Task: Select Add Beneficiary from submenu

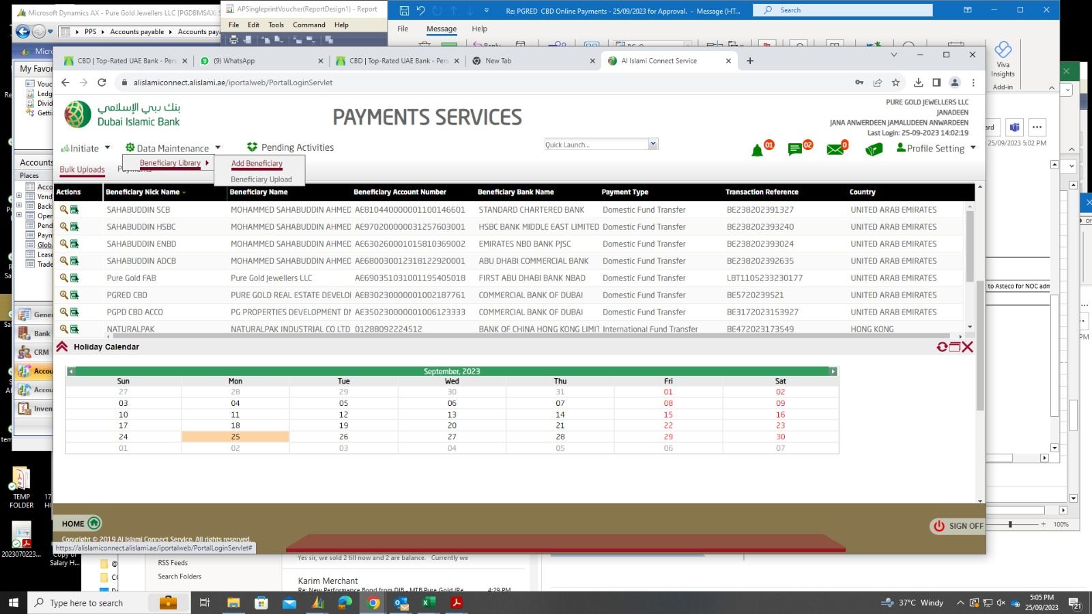Action: pos(257,164)
